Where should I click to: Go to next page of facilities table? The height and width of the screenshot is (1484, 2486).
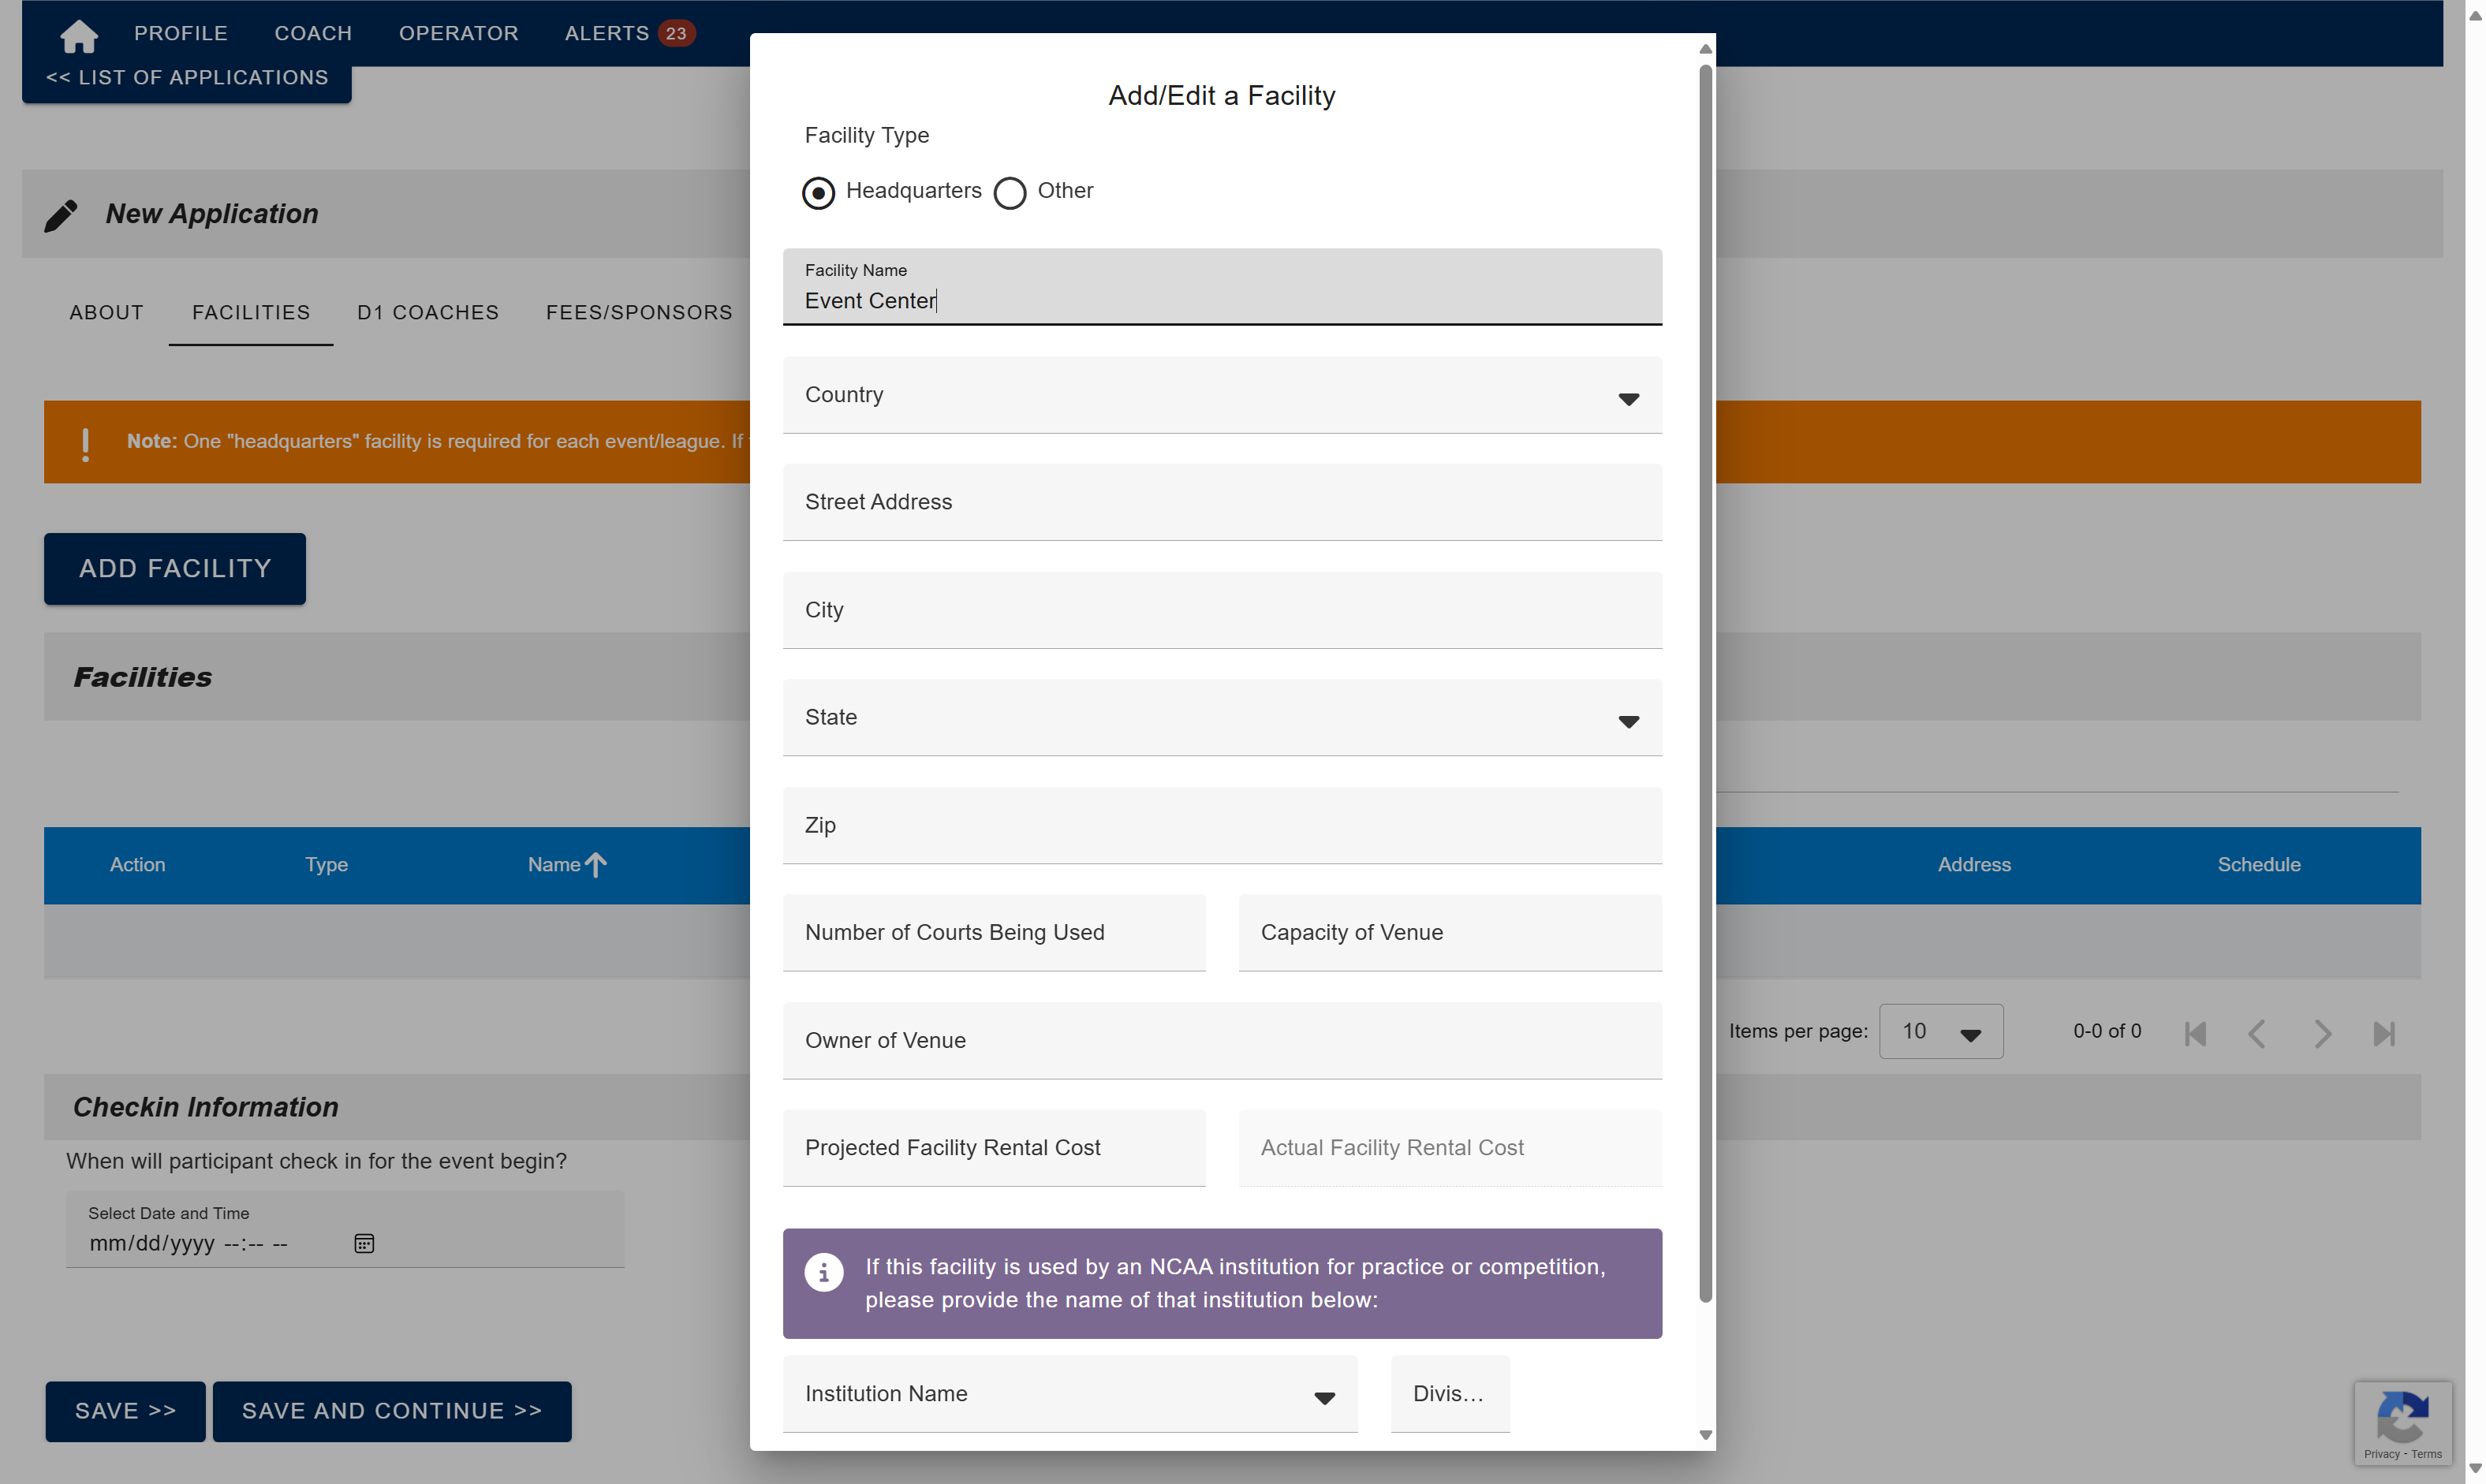tap(2322, 1033)
